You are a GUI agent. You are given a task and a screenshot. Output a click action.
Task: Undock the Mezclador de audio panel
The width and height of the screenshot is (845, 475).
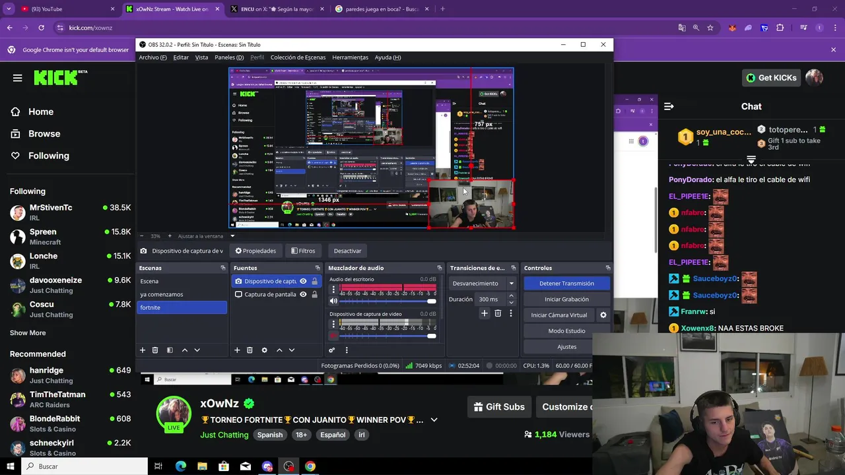pyautogui.click(x=439, y=268)
